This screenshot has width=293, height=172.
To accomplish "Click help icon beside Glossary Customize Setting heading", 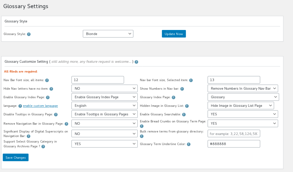I will coord(136,62).
